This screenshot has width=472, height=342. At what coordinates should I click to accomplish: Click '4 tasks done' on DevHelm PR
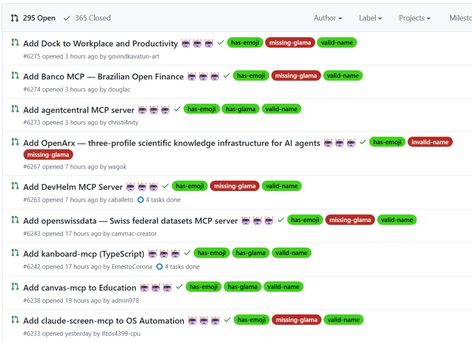(x=163, y=200)
